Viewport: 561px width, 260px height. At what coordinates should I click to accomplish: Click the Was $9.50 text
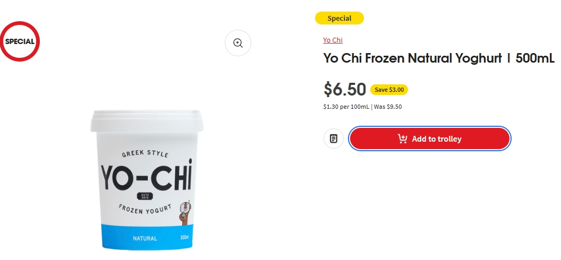[x=388, y=107]
